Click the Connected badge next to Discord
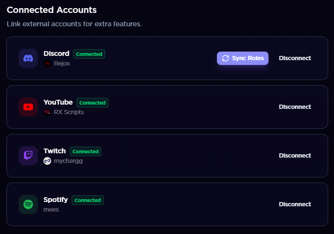The width and height of the screenshot is (334, 234). (x=89, y=54)
